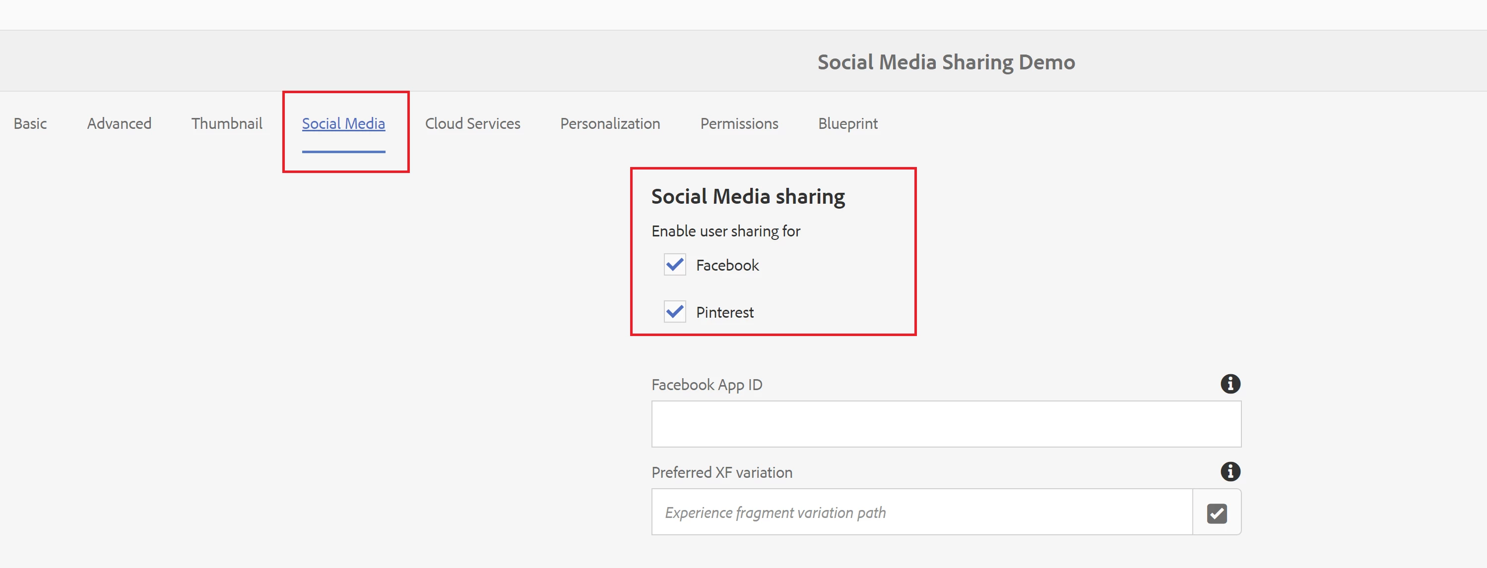Click the Experience fragment variation path field
This screenshot has width=1487, height=568.
pyautogui.click(x=921, y=512)
